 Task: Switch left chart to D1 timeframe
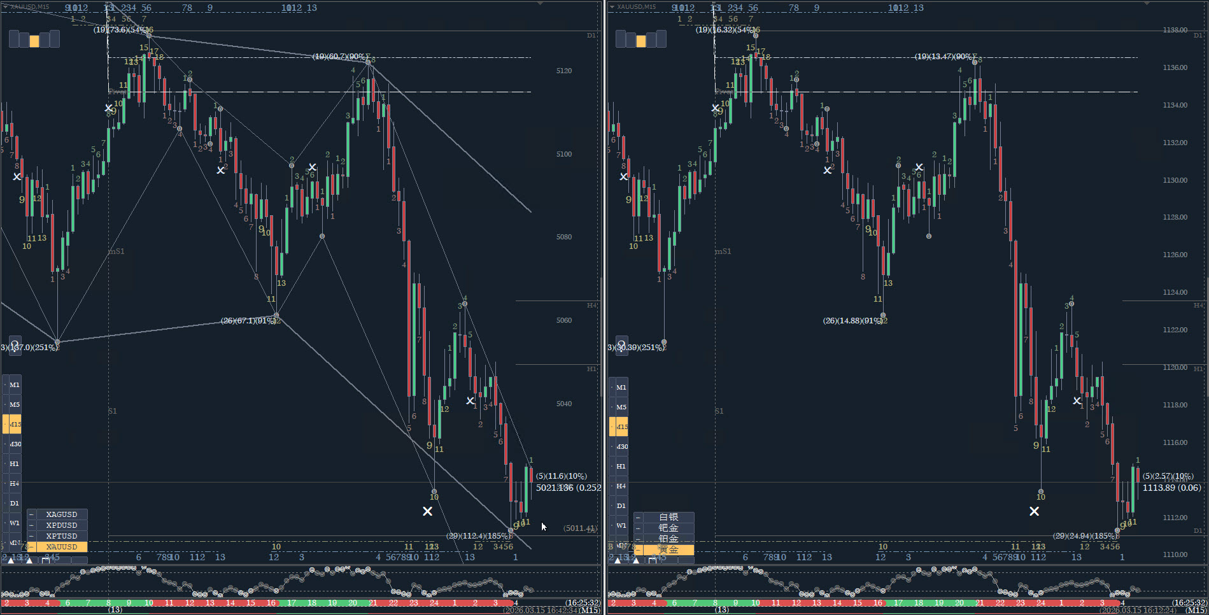coord(15,503)
